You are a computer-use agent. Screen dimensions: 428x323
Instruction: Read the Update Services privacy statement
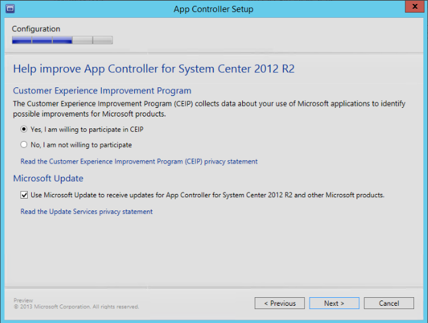(87, 212)
